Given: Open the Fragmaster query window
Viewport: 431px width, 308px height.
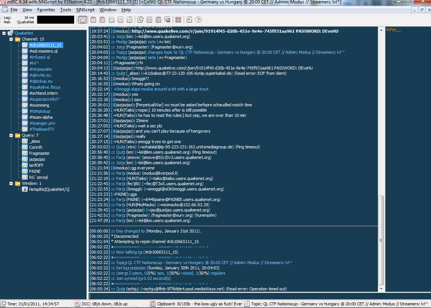Looking at the screenshot, I should click(39, 153).
